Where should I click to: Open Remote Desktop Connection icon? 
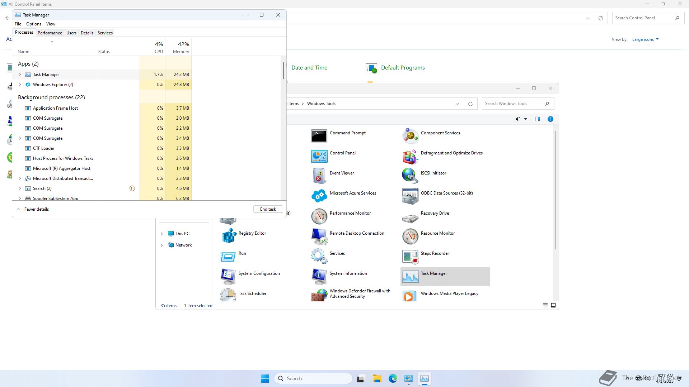pyautogui.click(x=319, y=236)
